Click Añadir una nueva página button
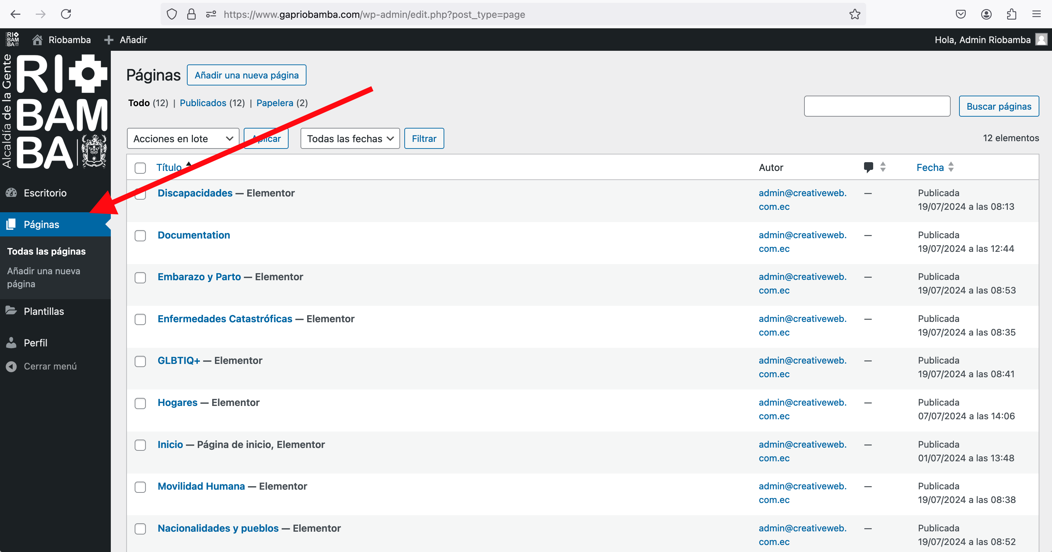Screen dimensions: 1052x552 pyautogui.click(x=246, y=75)
